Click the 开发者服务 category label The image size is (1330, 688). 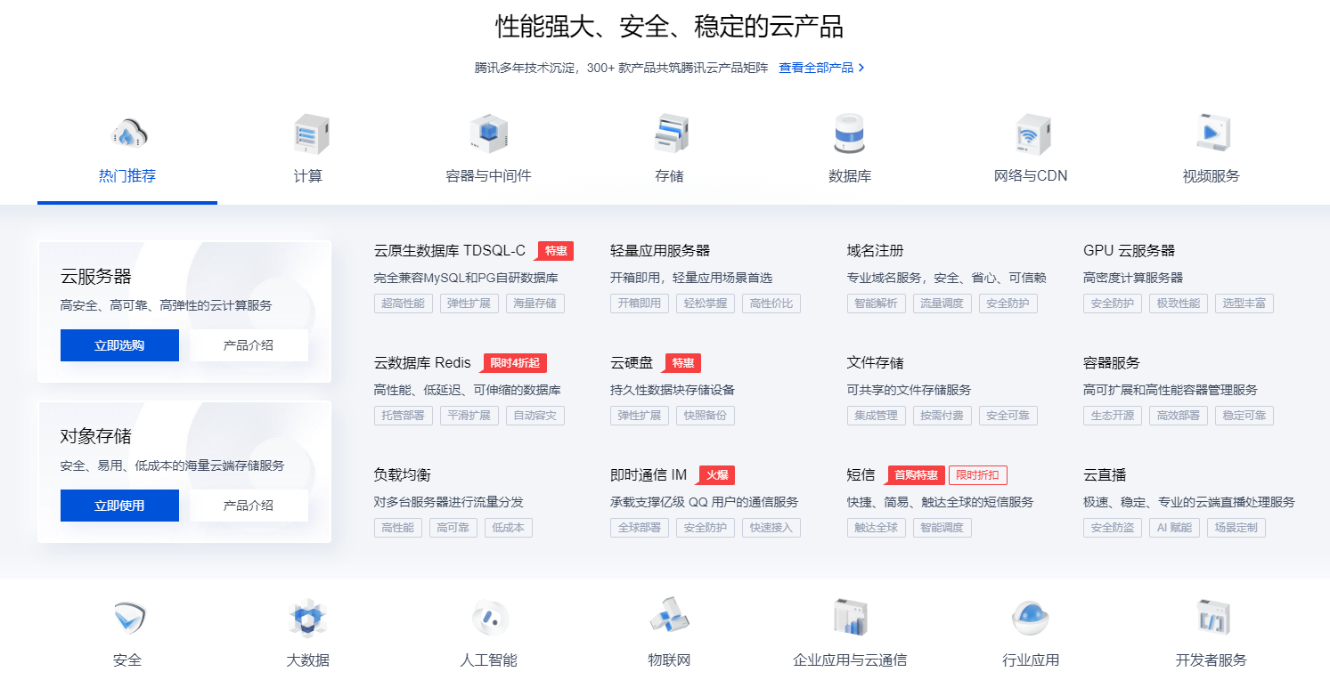click(1212, 660)
